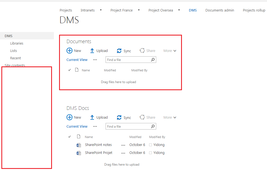The height and width of the screenshot is (170, 267).
Task: Click the Upload arrow icon in DMS Docs
Action: pyautogui.click(x=92, y=118)
